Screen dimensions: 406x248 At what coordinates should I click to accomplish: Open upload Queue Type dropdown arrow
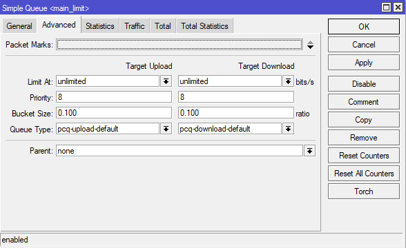click(166, 128)
